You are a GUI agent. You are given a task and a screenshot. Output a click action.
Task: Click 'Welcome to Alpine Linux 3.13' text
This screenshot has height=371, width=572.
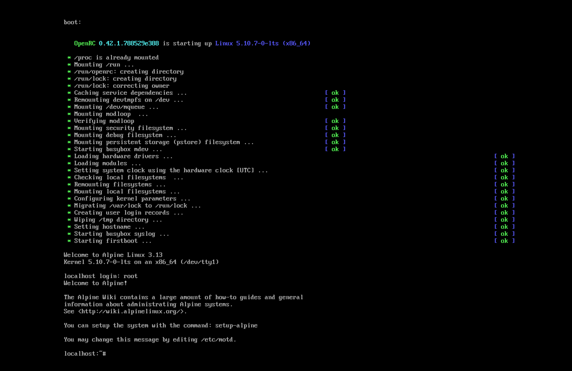[113, 255]
